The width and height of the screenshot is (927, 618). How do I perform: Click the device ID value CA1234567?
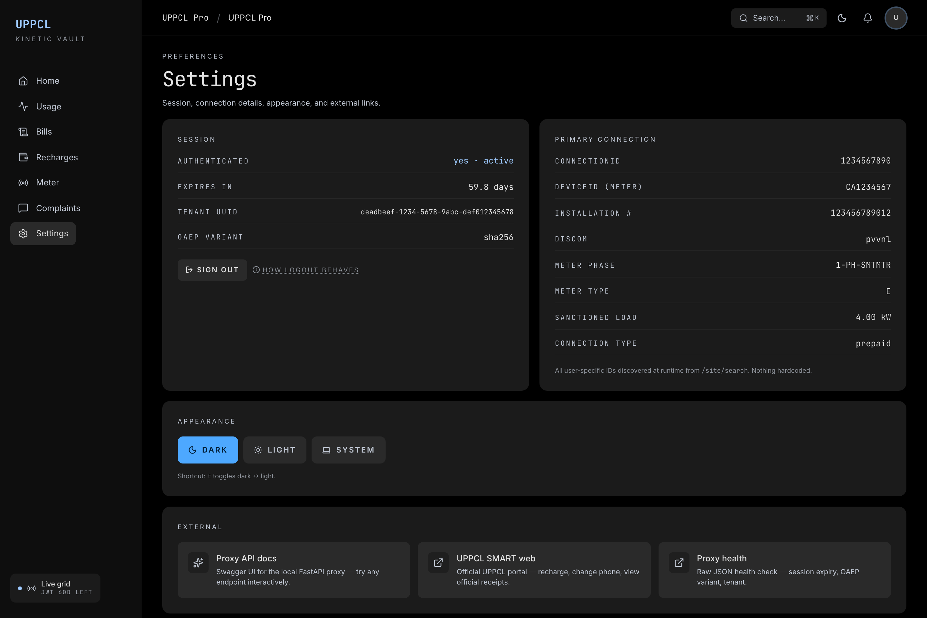coord(868,187)
